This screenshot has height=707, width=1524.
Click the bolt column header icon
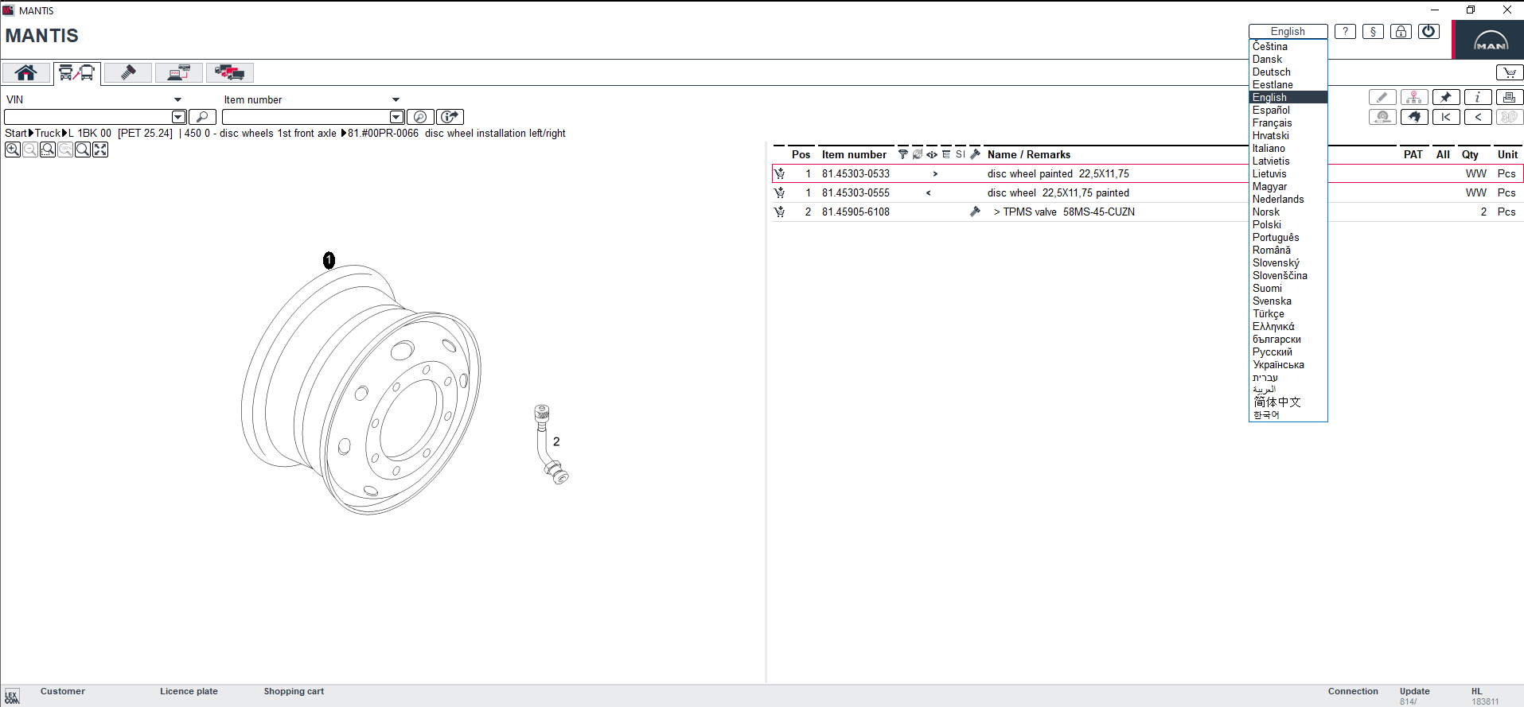(x=975, y=154)
